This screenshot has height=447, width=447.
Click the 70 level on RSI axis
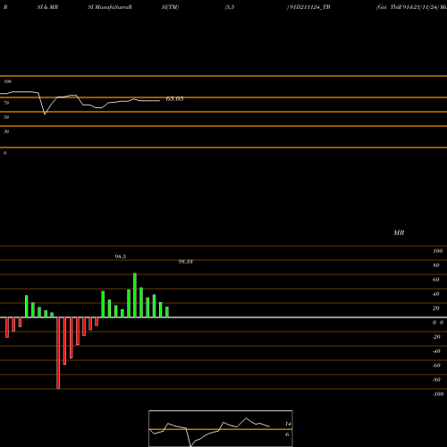6,103
